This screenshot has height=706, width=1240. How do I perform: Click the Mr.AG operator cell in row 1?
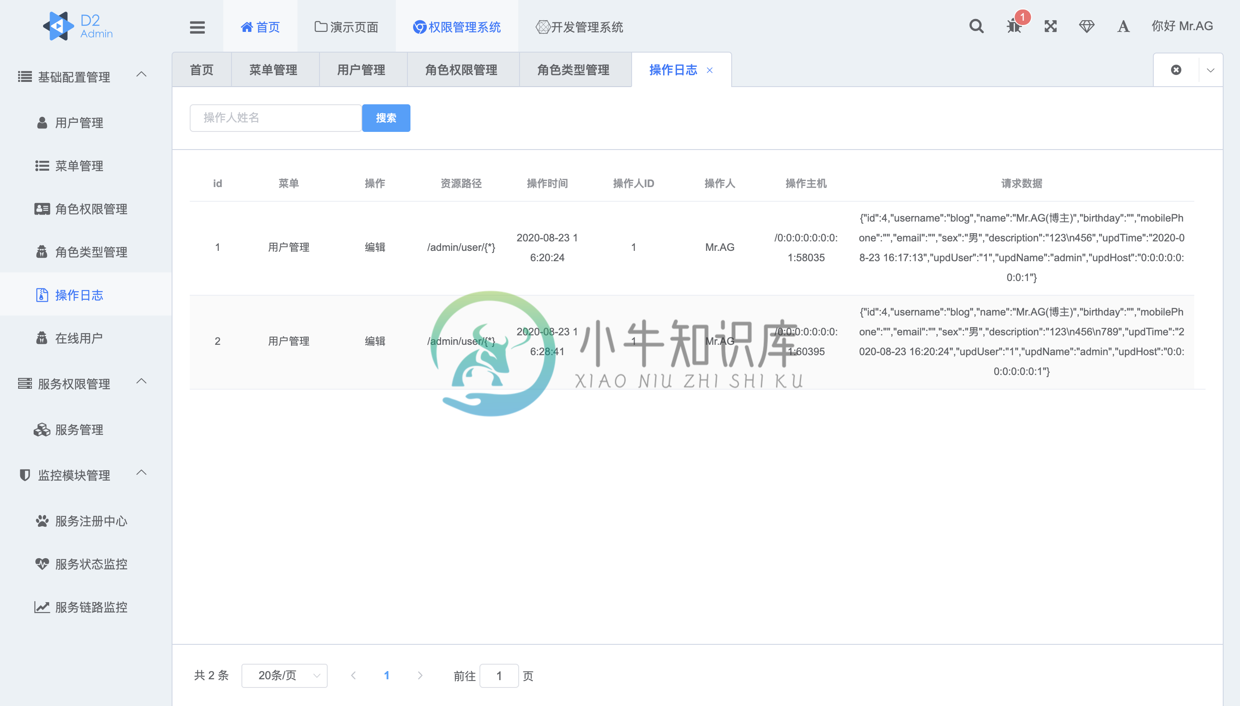click(x=720, y=247)
